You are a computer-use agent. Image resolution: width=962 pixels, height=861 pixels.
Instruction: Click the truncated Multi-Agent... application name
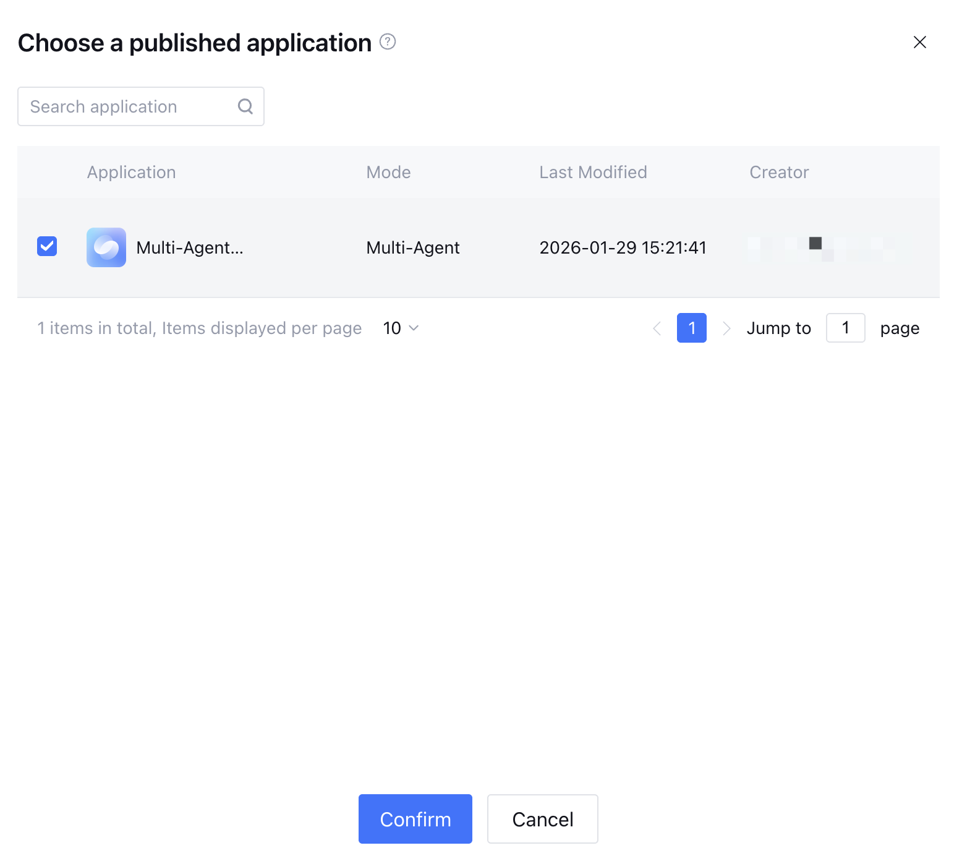coord(190,247)
